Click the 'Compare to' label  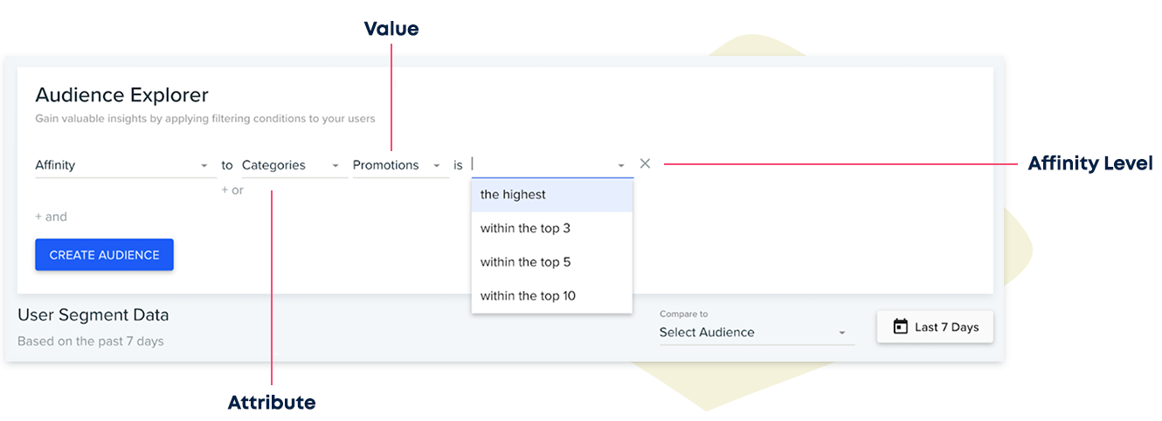(683, 314)
